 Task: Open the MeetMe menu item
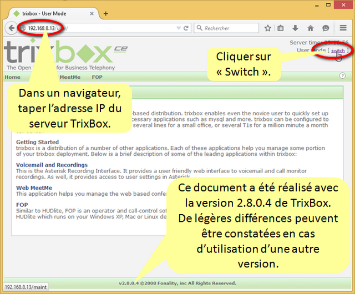click(x=70, y=77)
